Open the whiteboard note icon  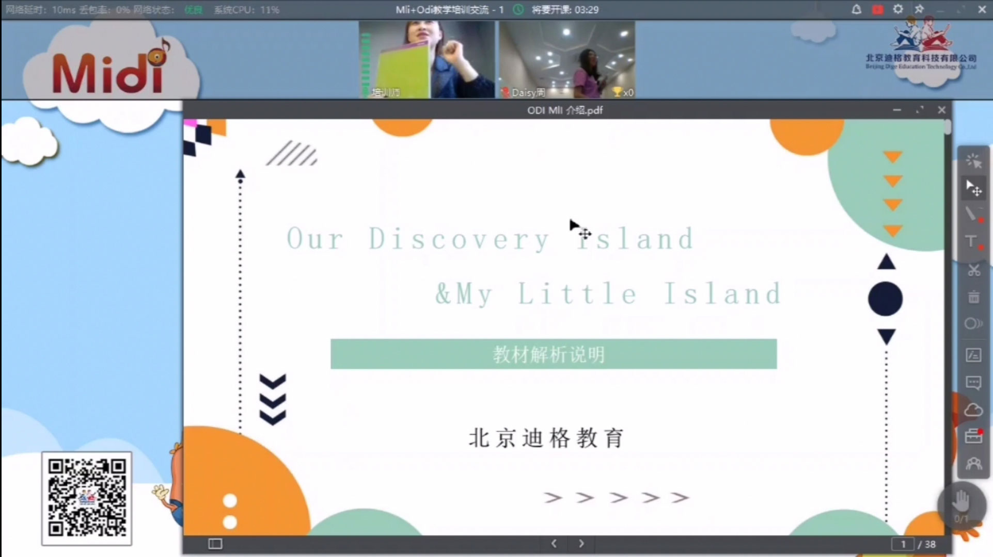point(974,355)
